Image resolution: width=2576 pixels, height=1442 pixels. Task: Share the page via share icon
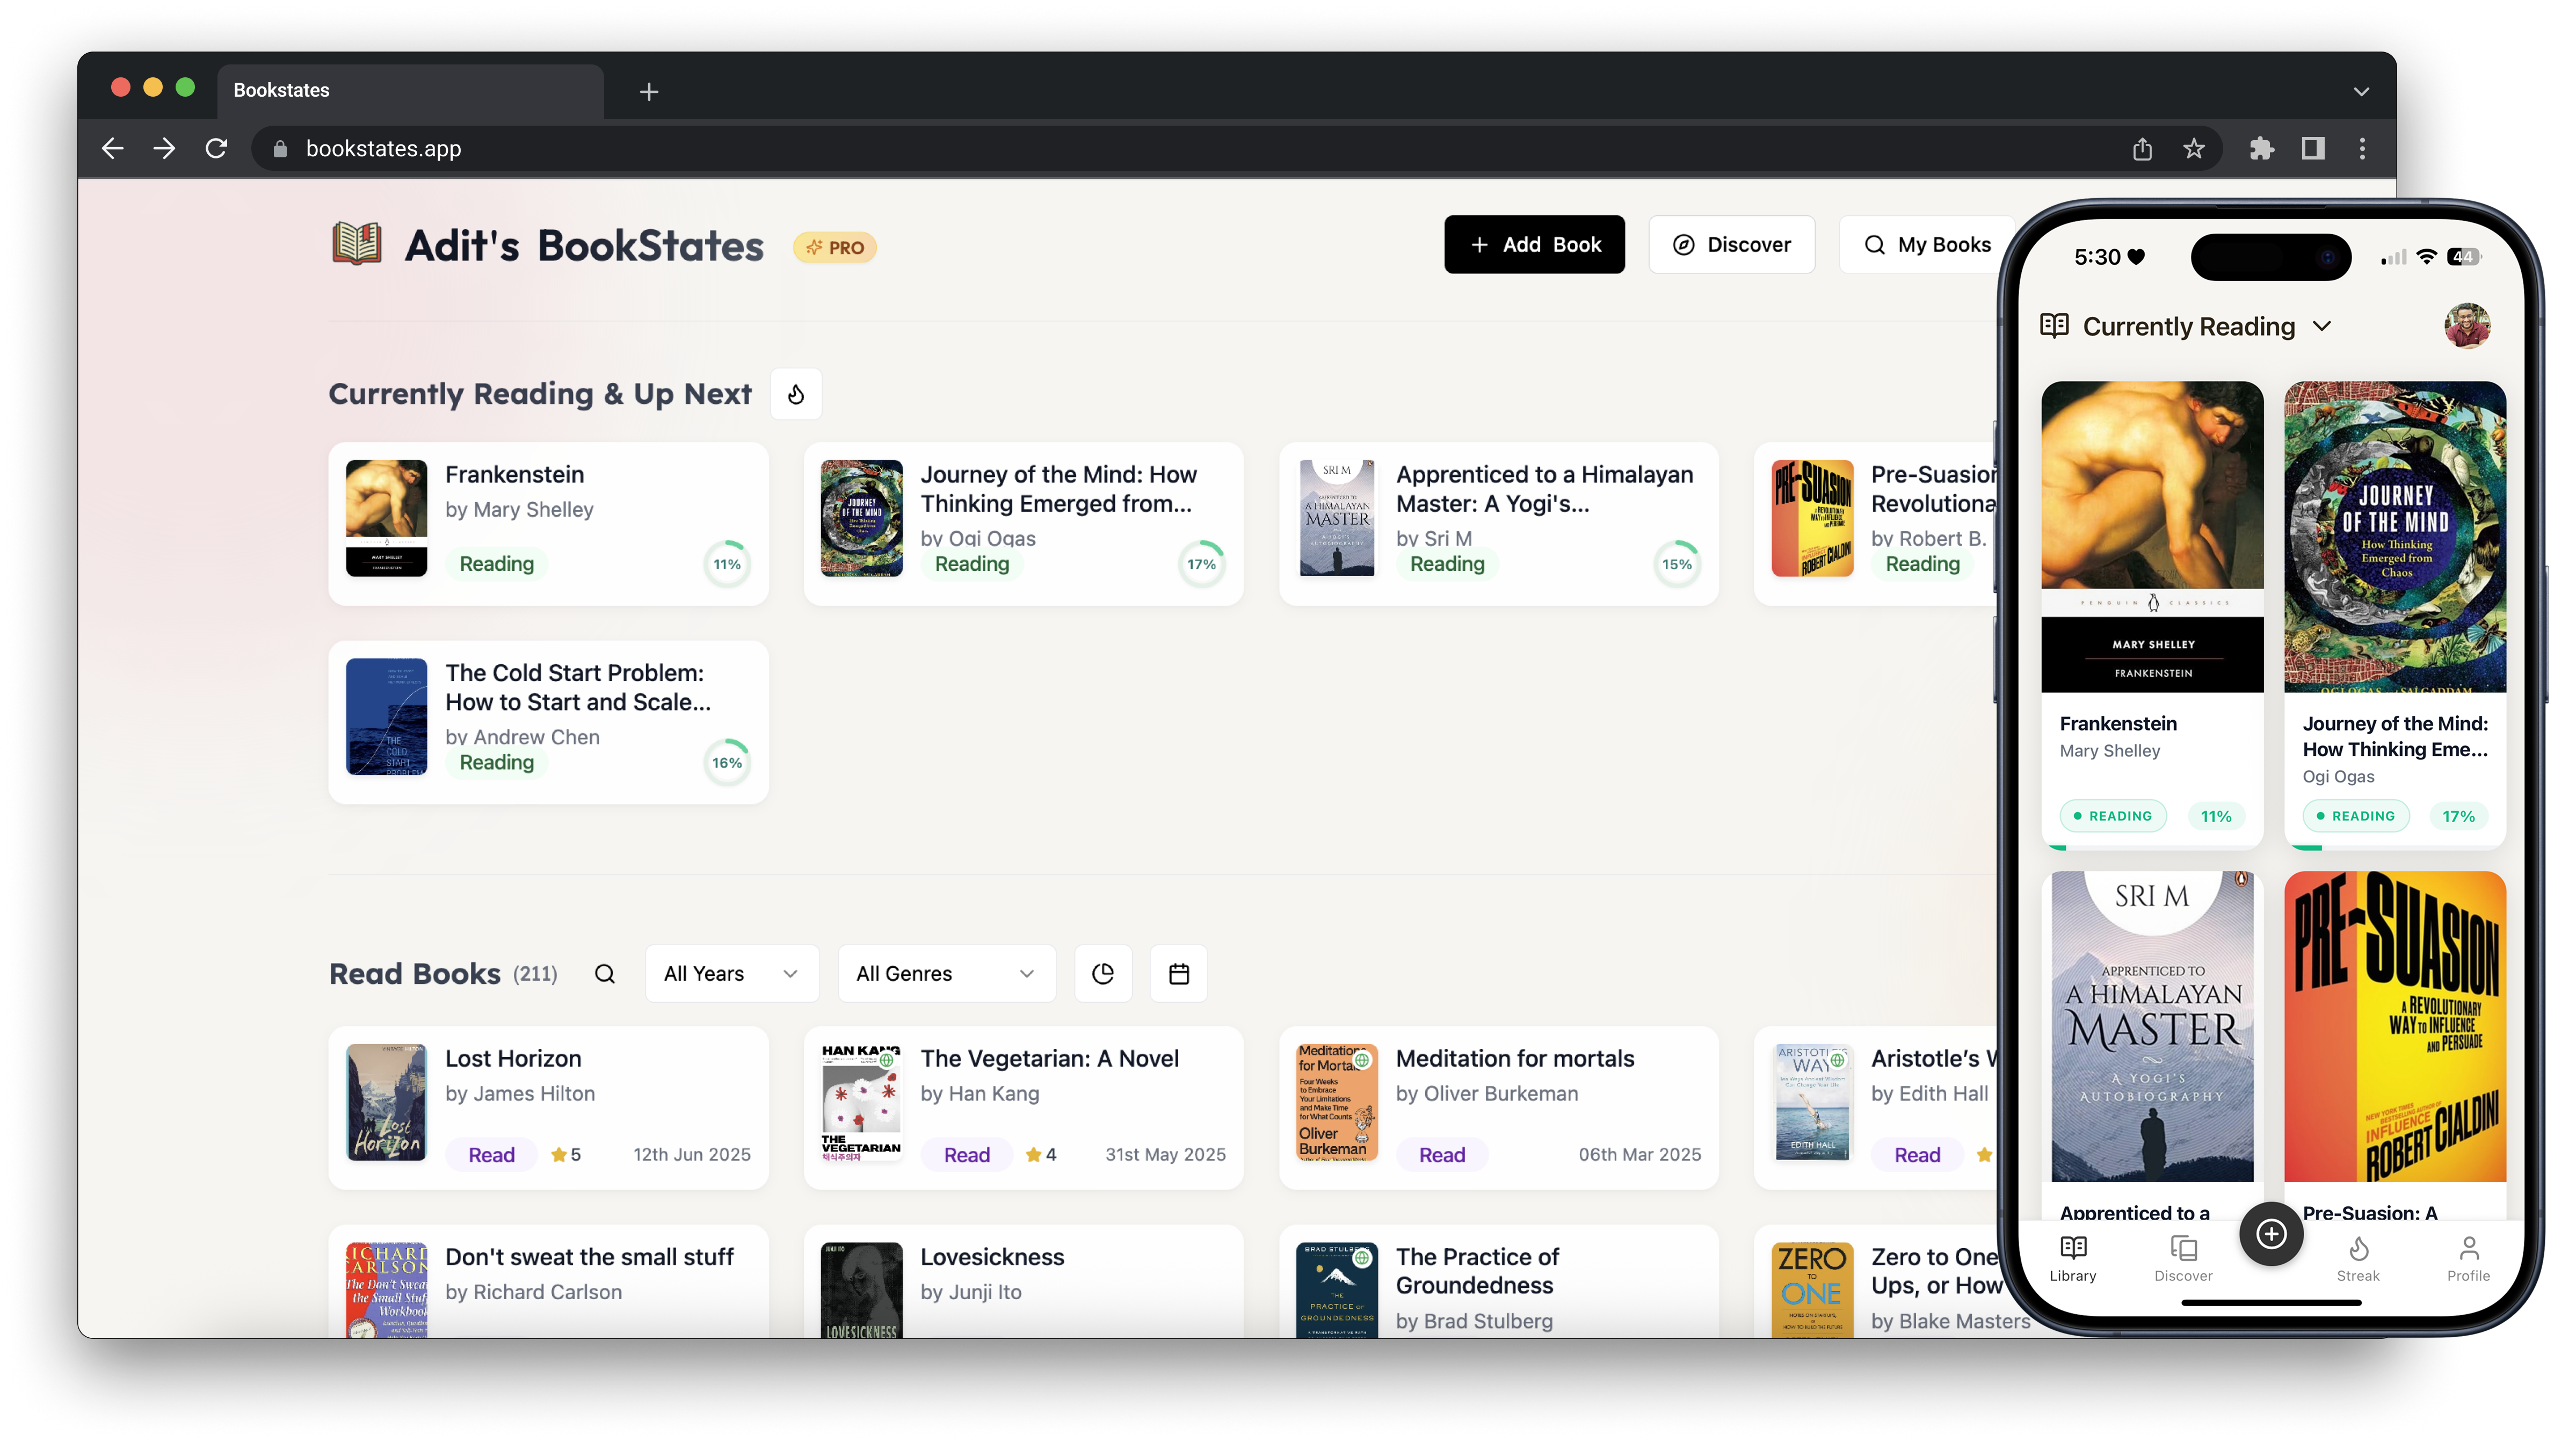[x=2142, y=149]
